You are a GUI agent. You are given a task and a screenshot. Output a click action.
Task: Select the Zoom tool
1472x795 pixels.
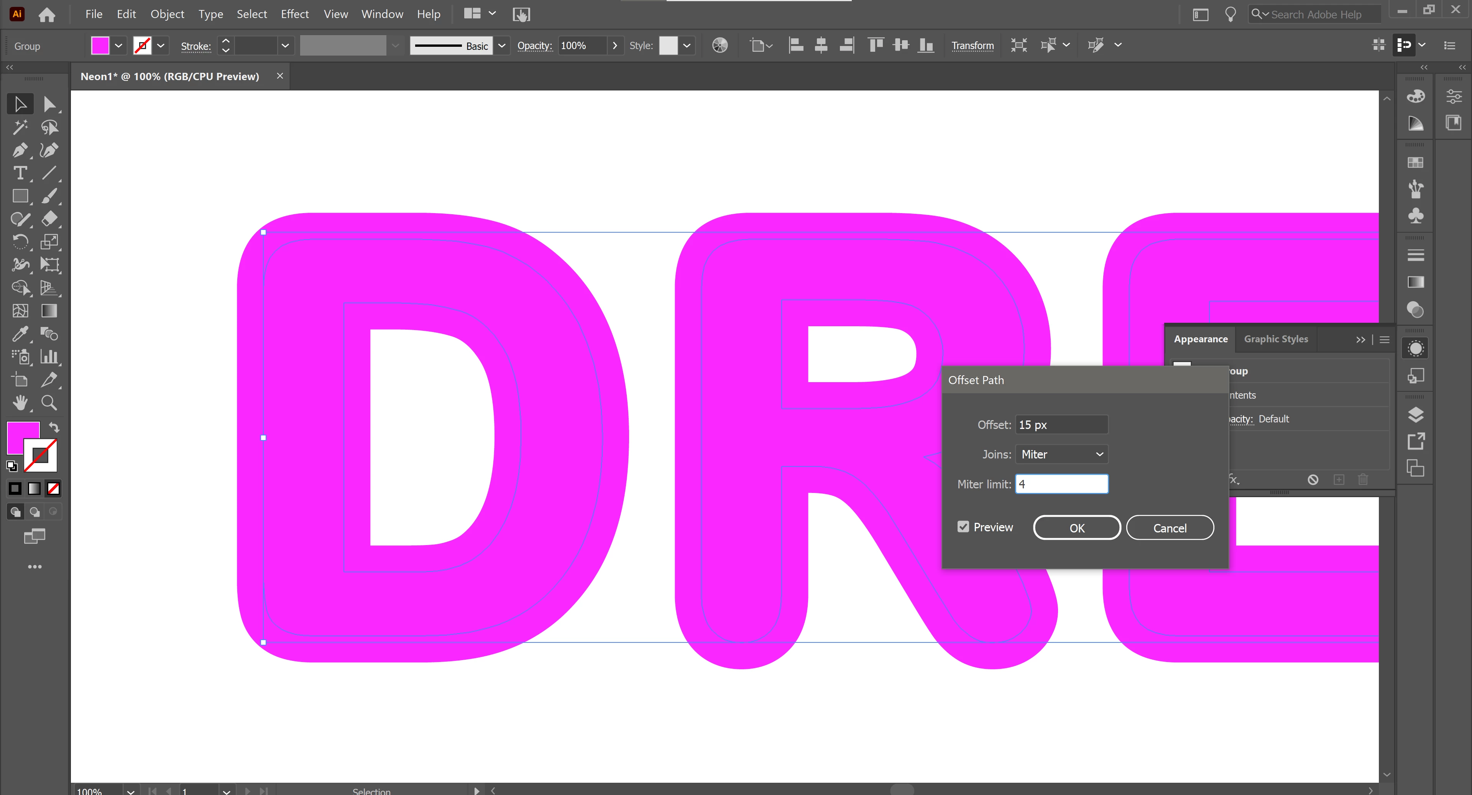[x=49, y=403]
